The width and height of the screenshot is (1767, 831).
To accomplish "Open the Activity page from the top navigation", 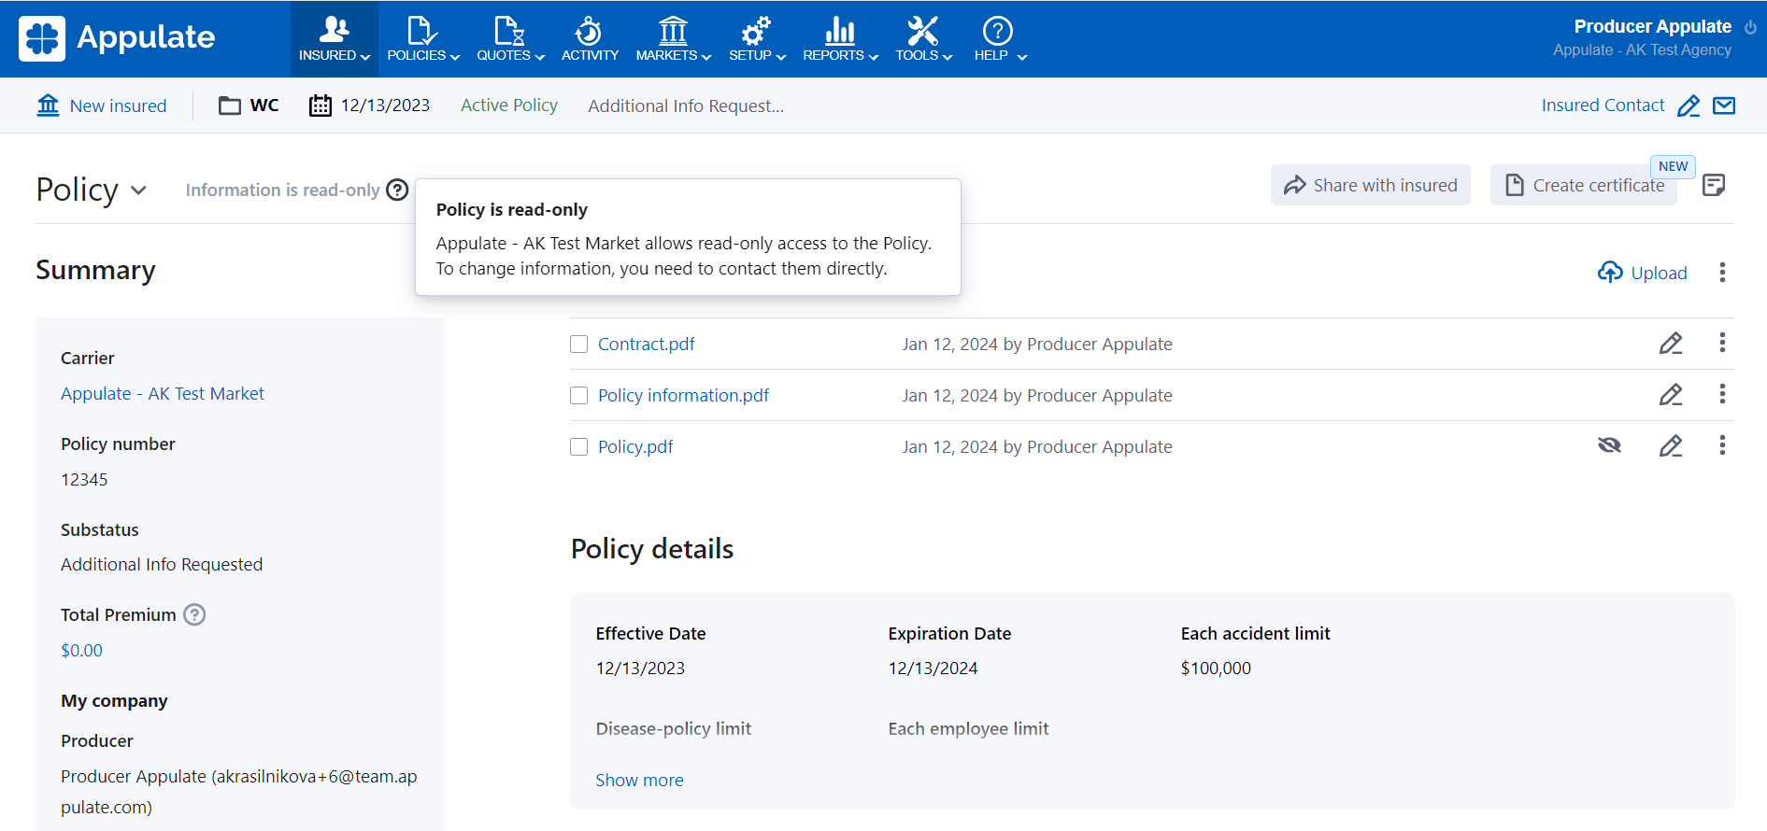I will [590, 39].
